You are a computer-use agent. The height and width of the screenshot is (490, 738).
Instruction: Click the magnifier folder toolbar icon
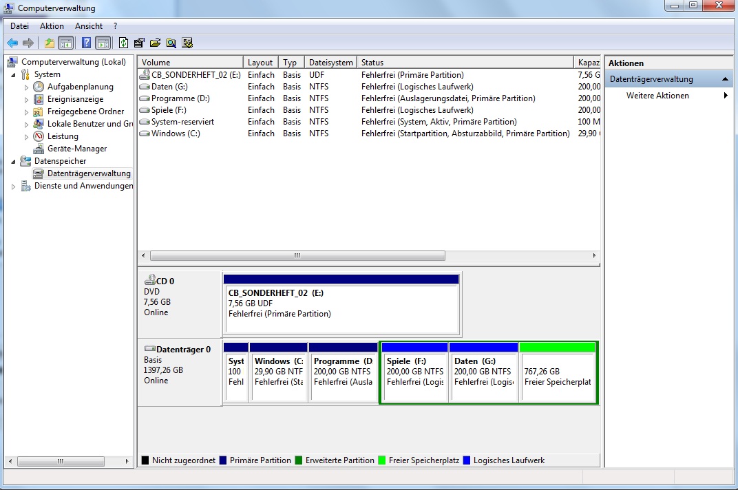tap(171, 43)
